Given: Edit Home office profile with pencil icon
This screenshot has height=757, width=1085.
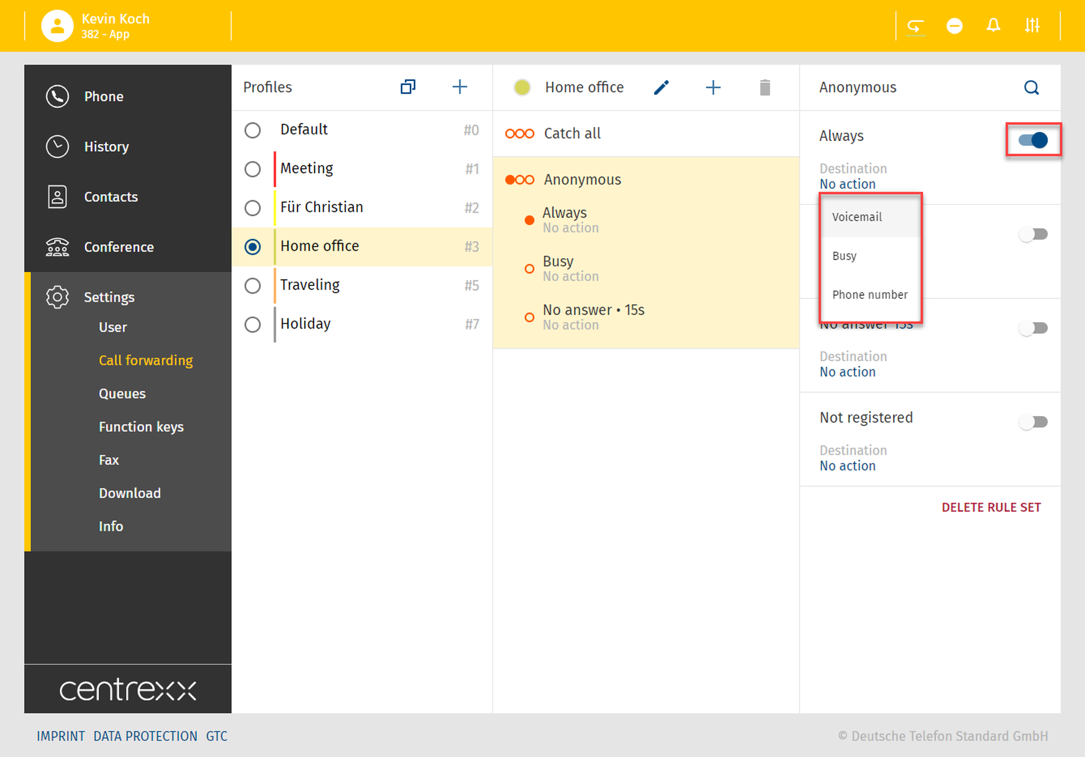Looking at the screenshot, I should click(x=661, y=87).
